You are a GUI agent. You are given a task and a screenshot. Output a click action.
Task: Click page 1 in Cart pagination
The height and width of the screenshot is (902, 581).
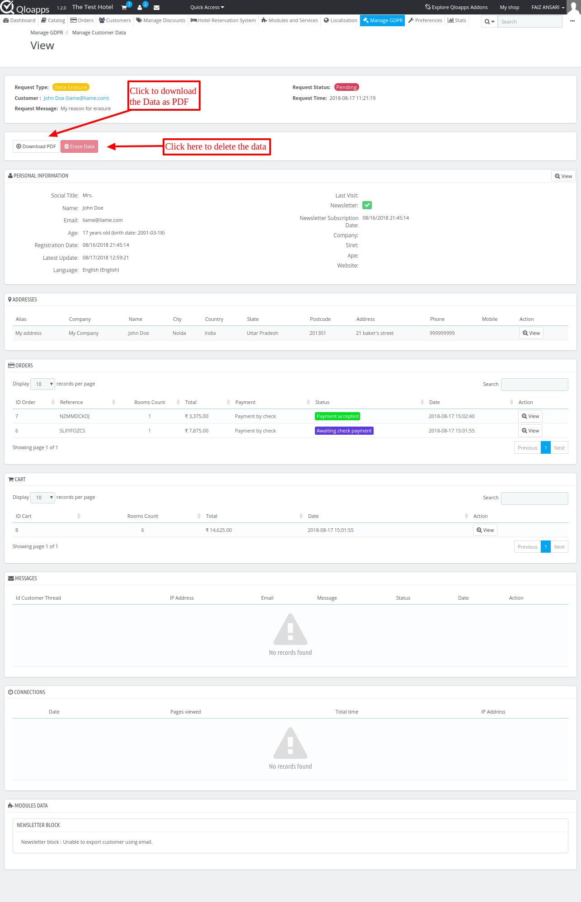tap(546, 547)
